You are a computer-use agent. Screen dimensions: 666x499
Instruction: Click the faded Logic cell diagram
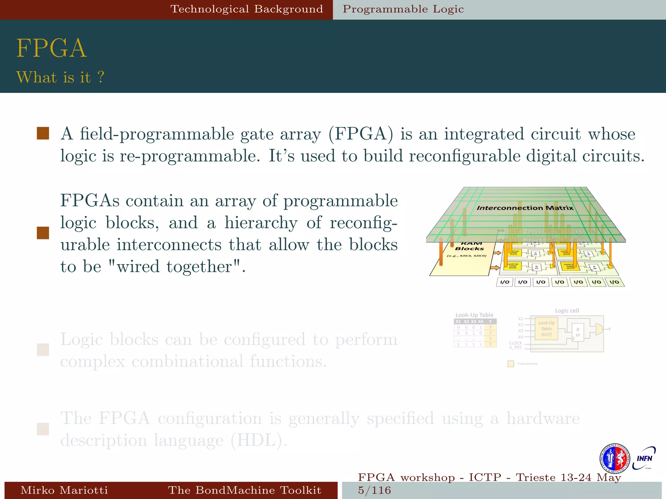point(559,331)
